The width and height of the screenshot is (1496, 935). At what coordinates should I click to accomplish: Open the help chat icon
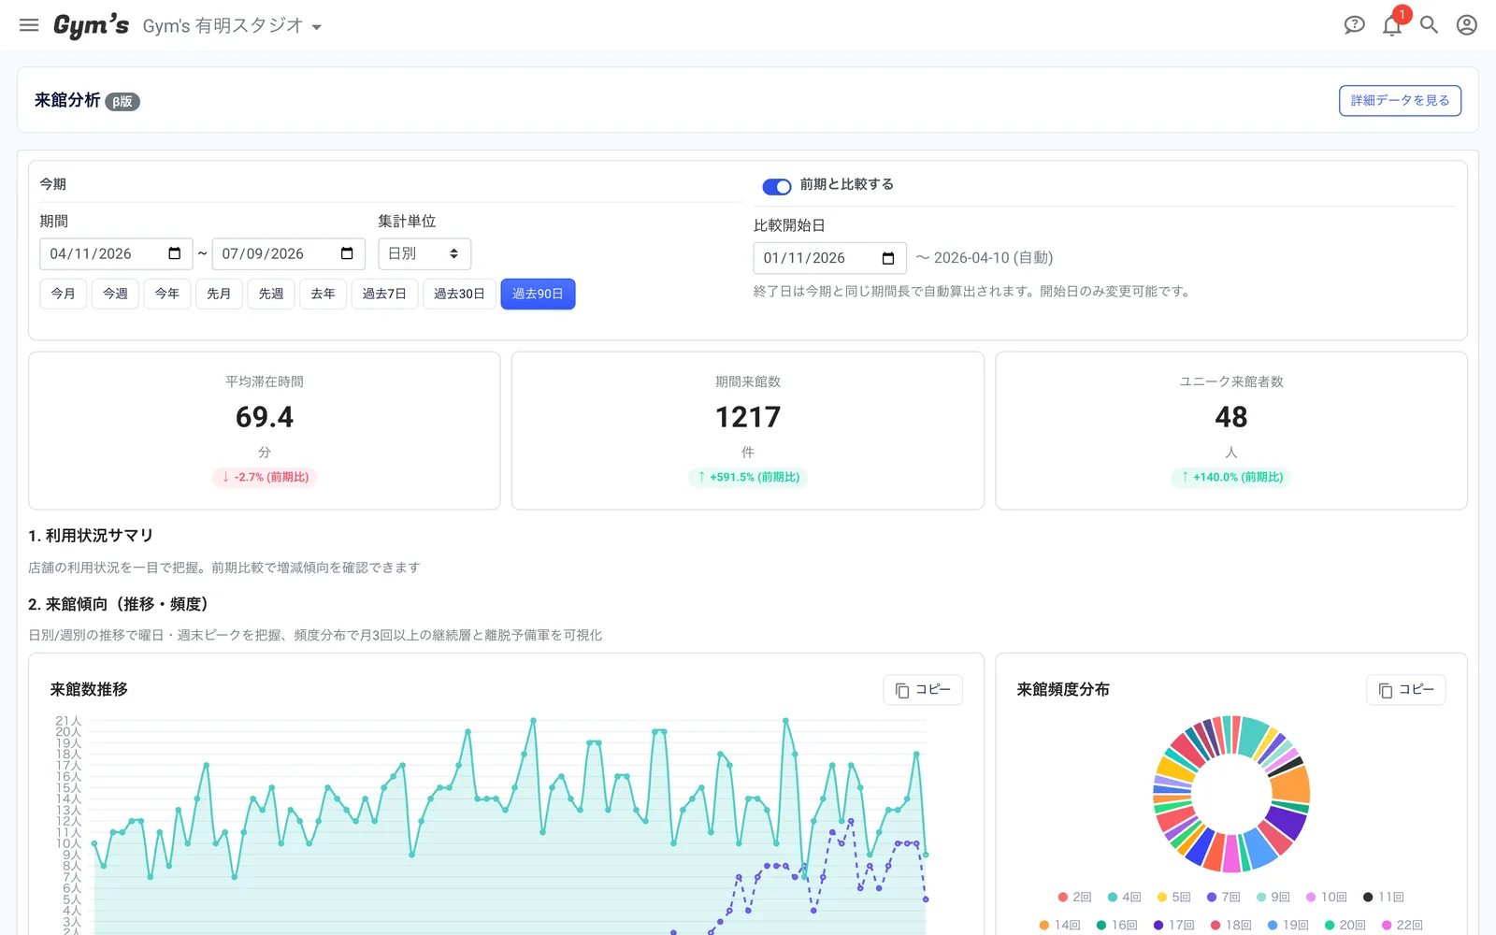(x=1354, y=25)
